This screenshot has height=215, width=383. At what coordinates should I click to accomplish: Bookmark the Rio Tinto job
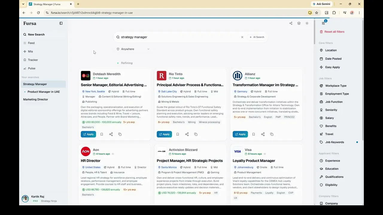tap(178, 134)
